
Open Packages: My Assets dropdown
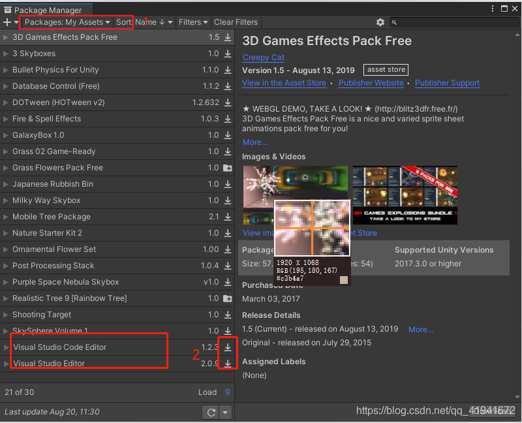point(67,22)
